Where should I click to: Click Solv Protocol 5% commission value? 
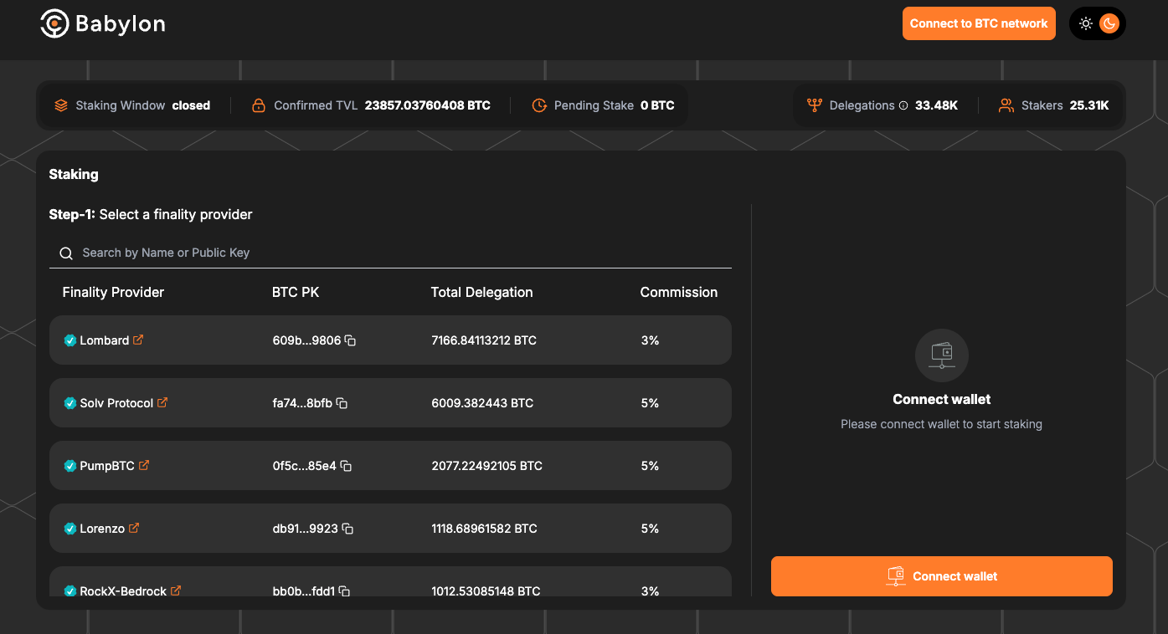point(650,403)
